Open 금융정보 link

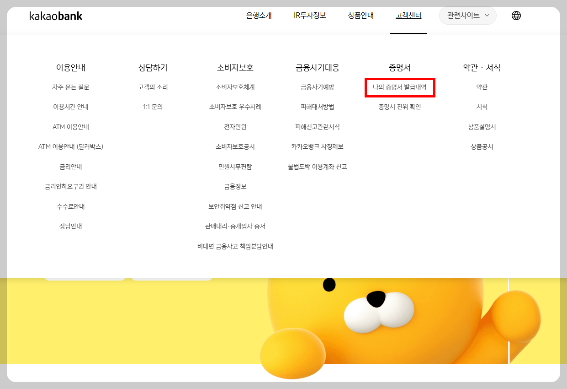coord(235,186)
